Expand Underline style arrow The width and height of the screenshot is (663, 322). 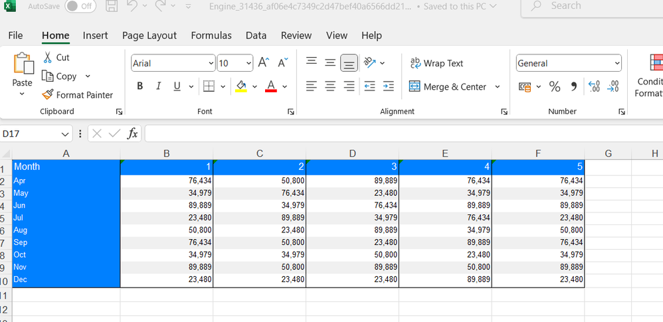191,86
